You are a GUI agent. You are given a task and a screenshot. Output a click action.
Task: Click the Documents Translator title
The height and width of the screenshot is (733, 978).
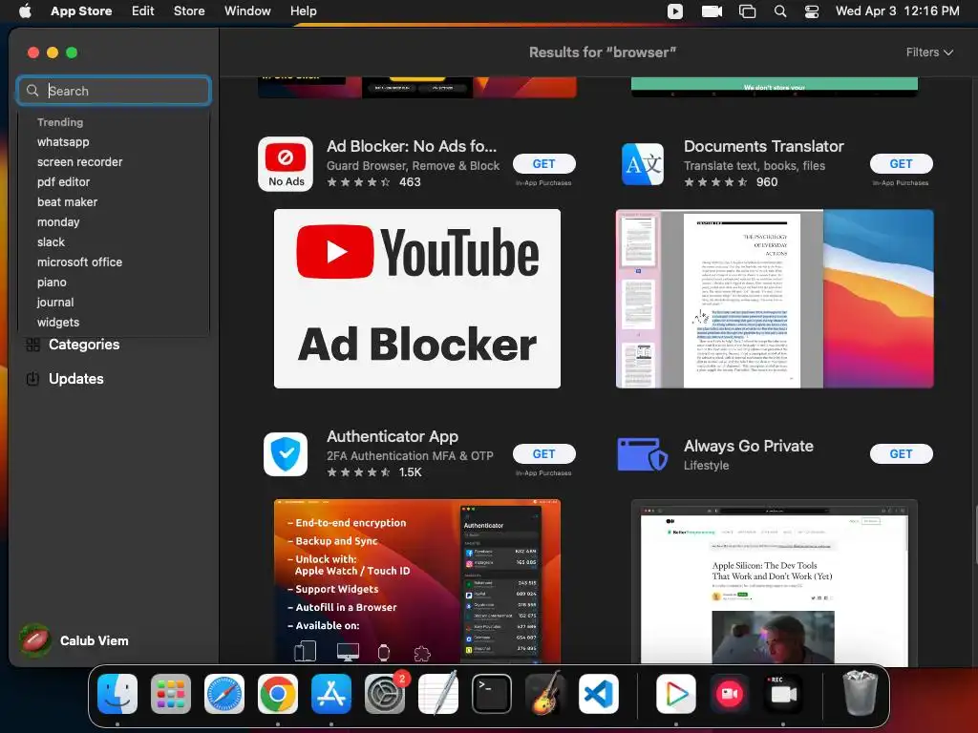click(763, 146)
